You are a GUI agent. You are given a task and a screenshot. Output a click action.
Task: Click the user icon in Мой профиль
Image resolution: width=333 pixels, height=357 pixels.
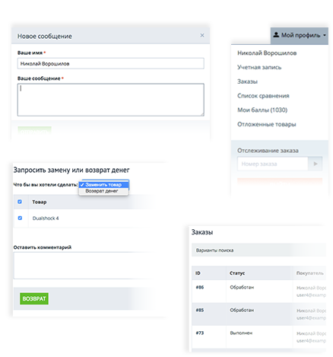click(x=276, y=35)
